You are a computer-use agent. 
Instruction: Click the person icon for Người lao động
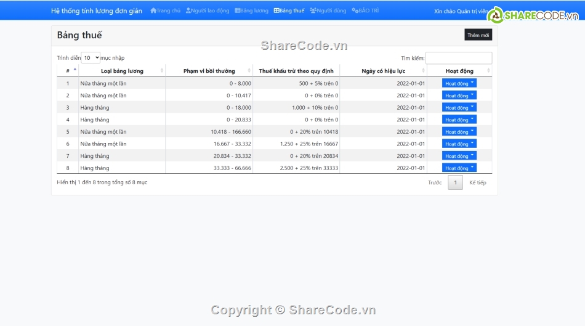click(188, 10)
